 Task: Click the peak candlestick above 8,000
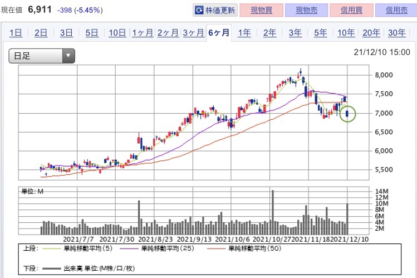click(x=301, y=72)
